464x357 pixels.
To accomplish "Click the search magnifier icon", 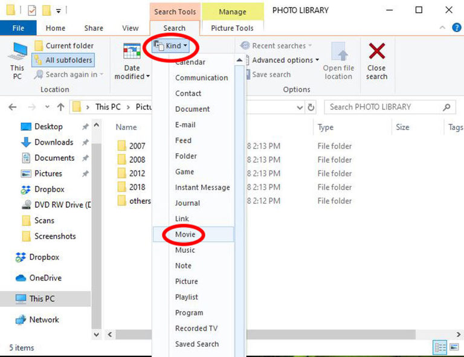I will 446,107.
